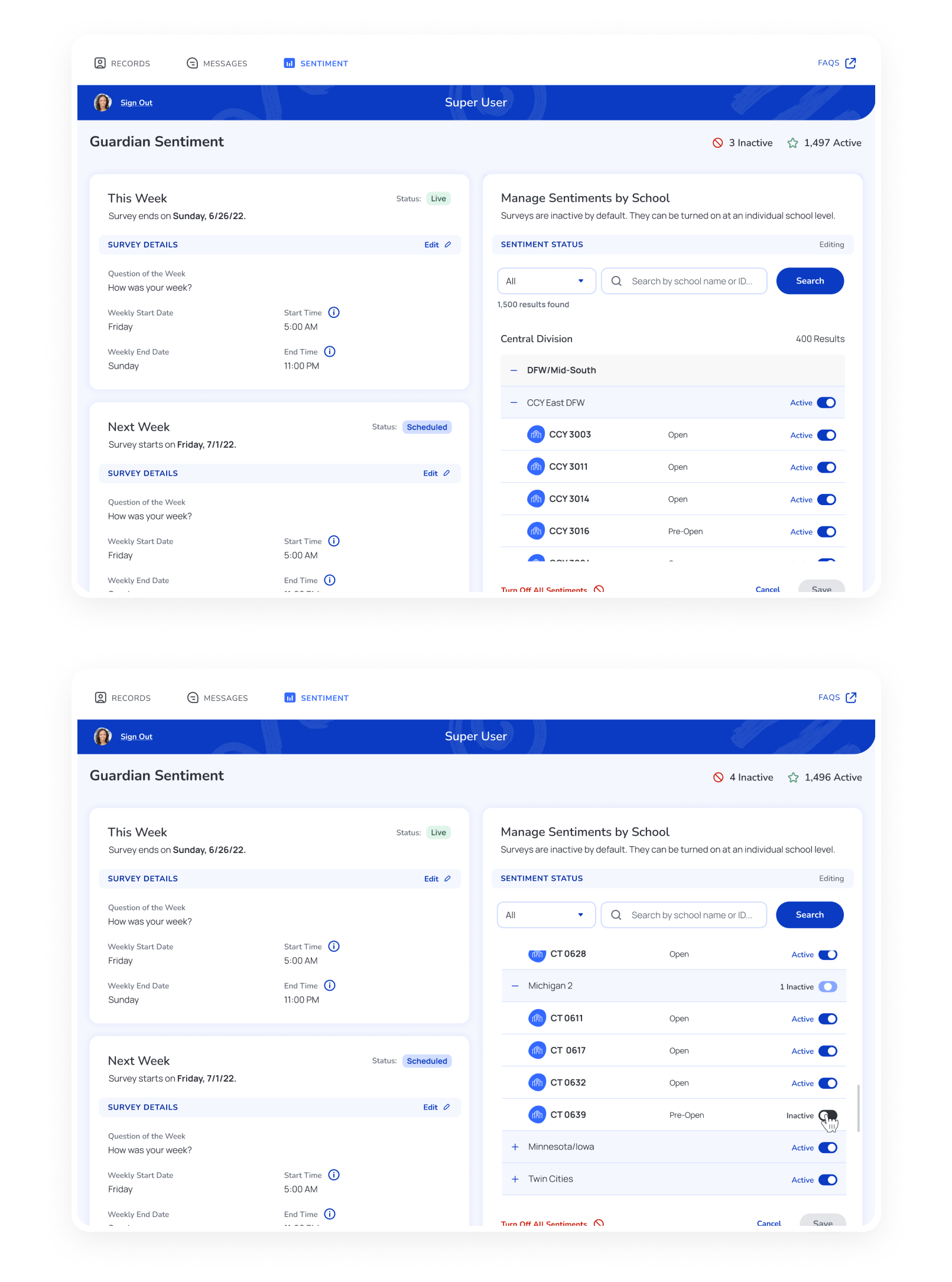Image resolution: width=952 pixels, height=1282 pixels.
Task: Click Sentiment chart icon in upper screen
Action: click(290, 63)
